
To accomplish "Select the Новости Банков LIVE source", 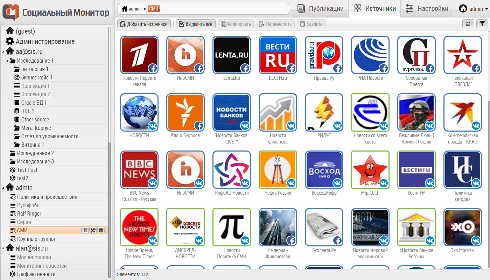I will click(x=232, y=113).
